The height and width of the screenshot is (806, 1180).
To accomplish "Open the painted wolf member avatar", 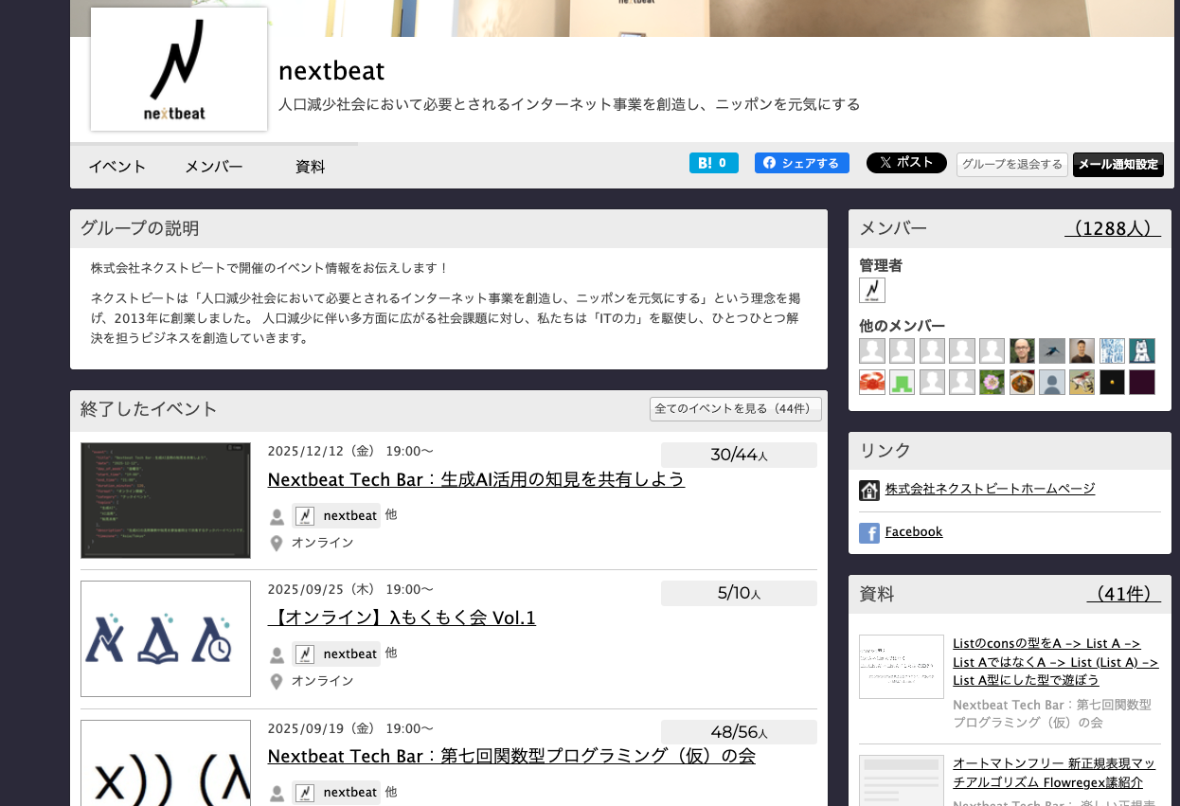I will 1082,382.
